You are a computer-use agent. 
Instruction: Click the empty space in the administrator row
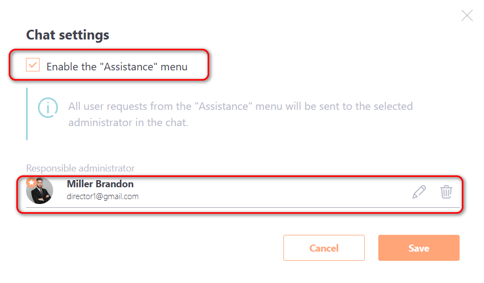tap(271, 192)
